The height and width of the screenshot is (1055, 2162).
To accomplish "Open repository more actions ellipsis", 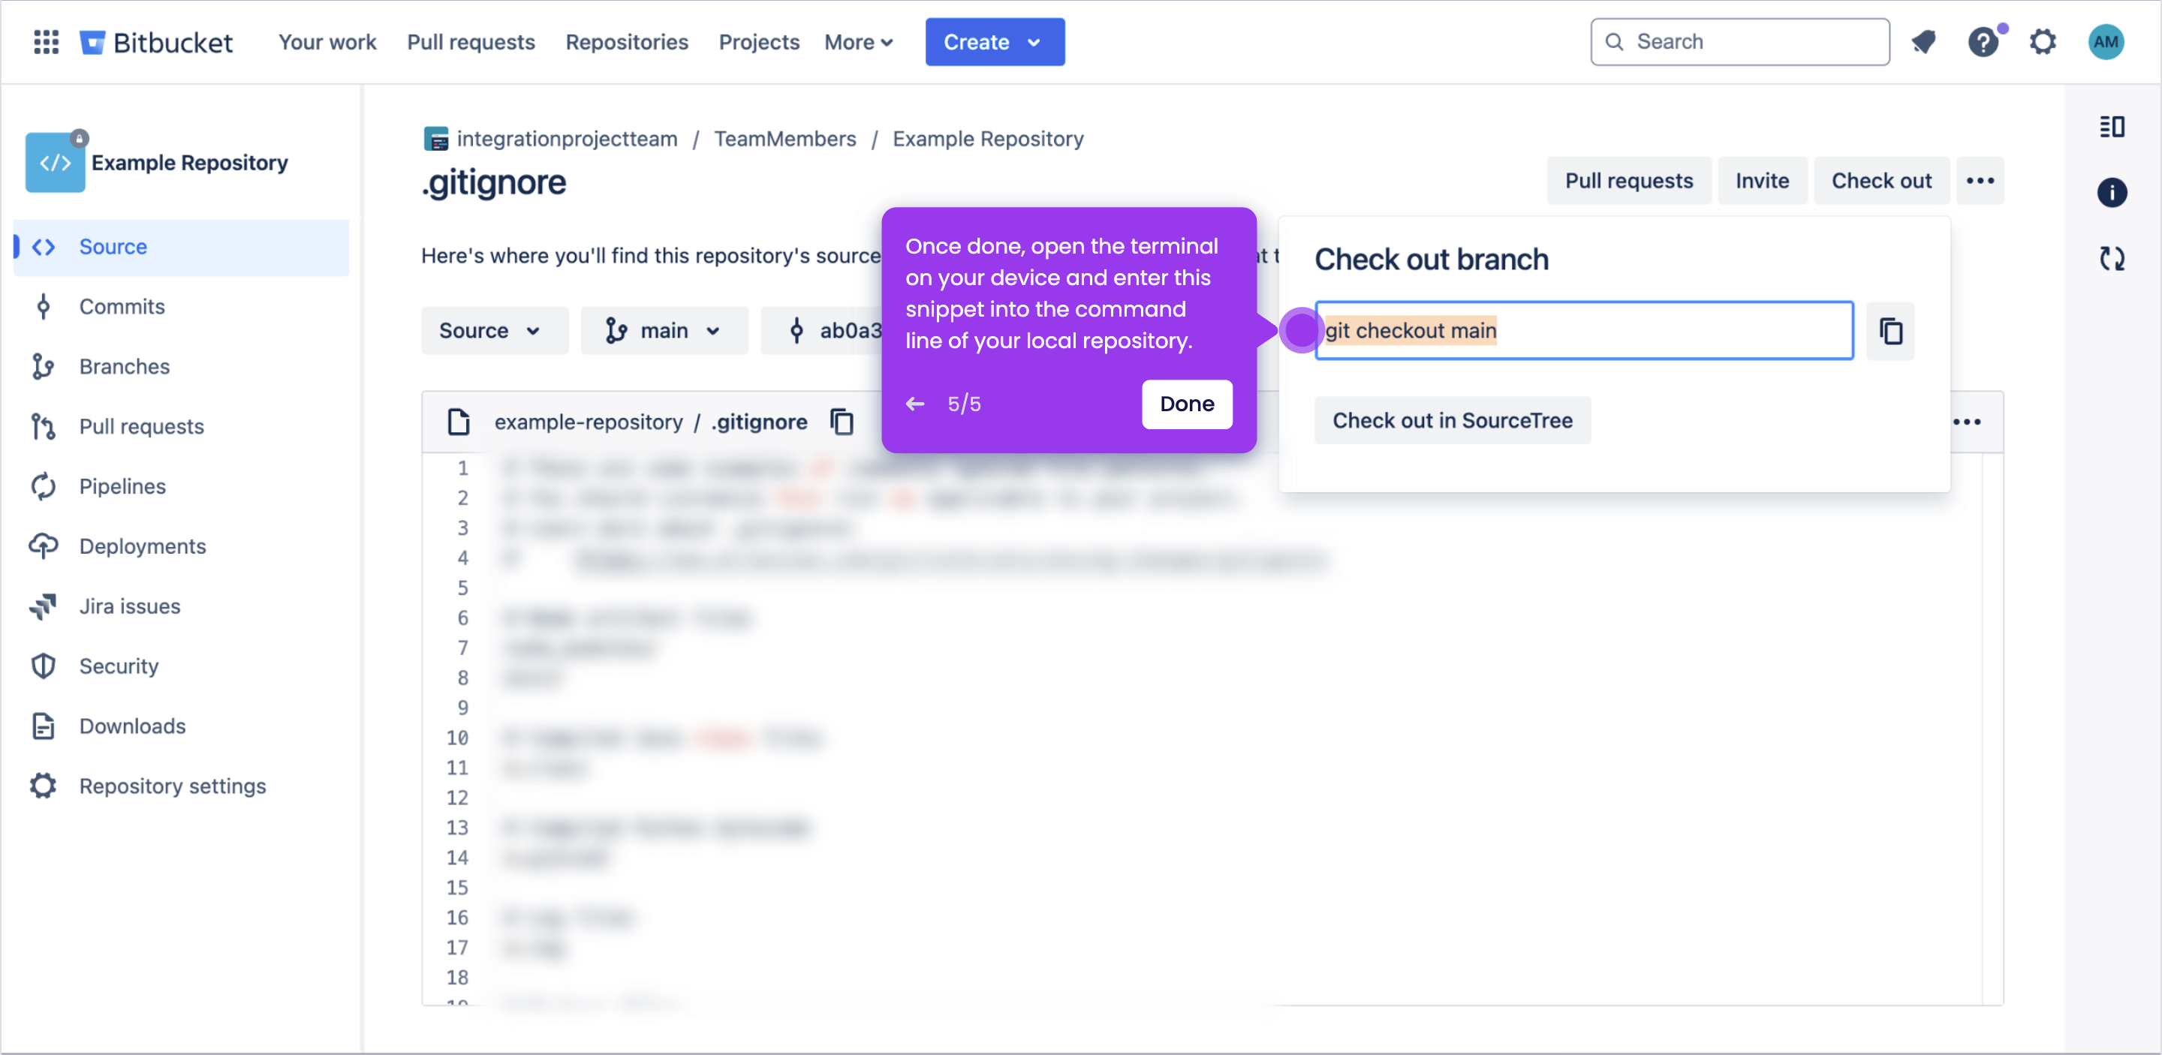I will [1980, 180].
